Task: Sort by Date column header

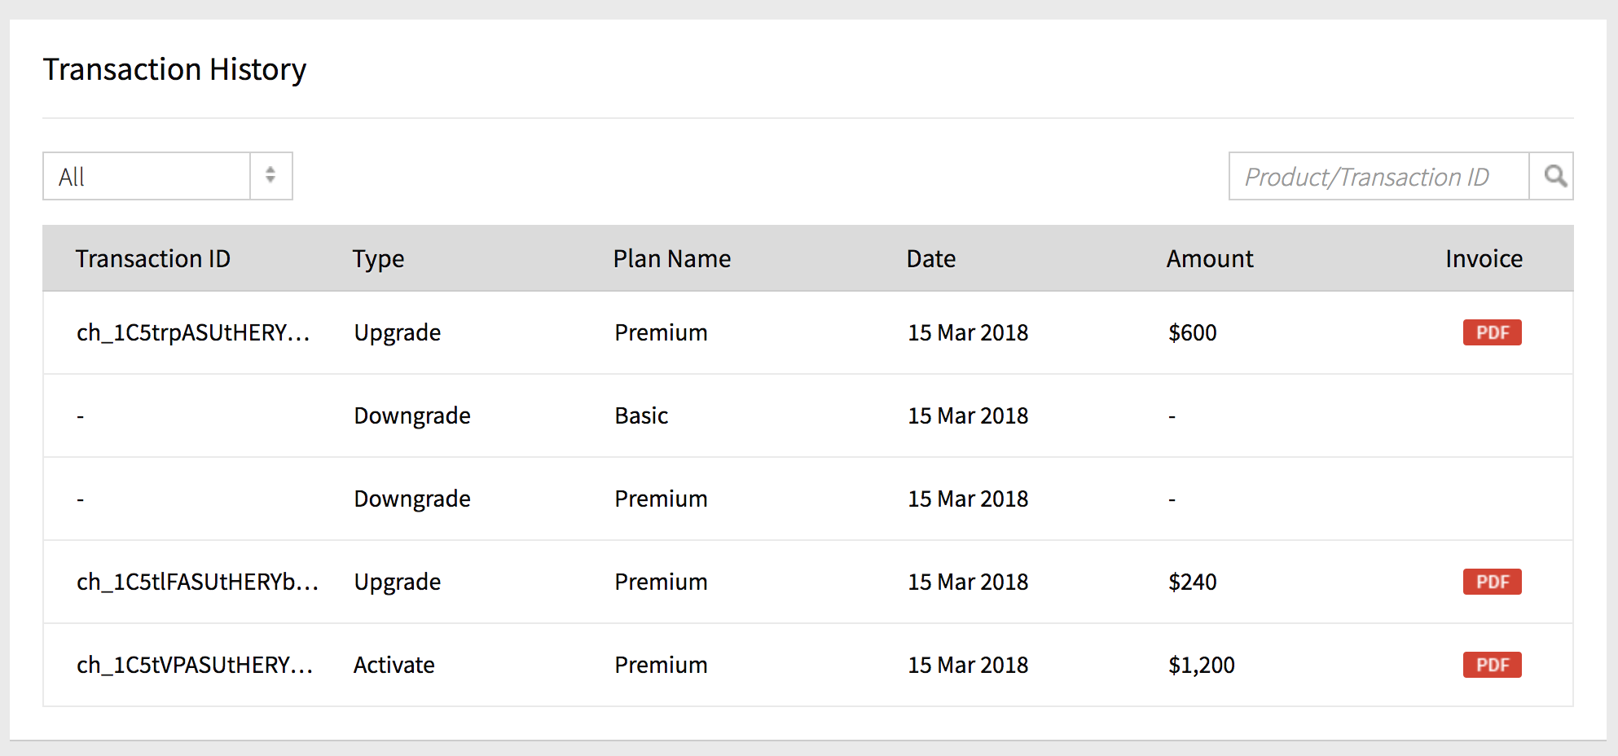Action: tap(931, 259)
